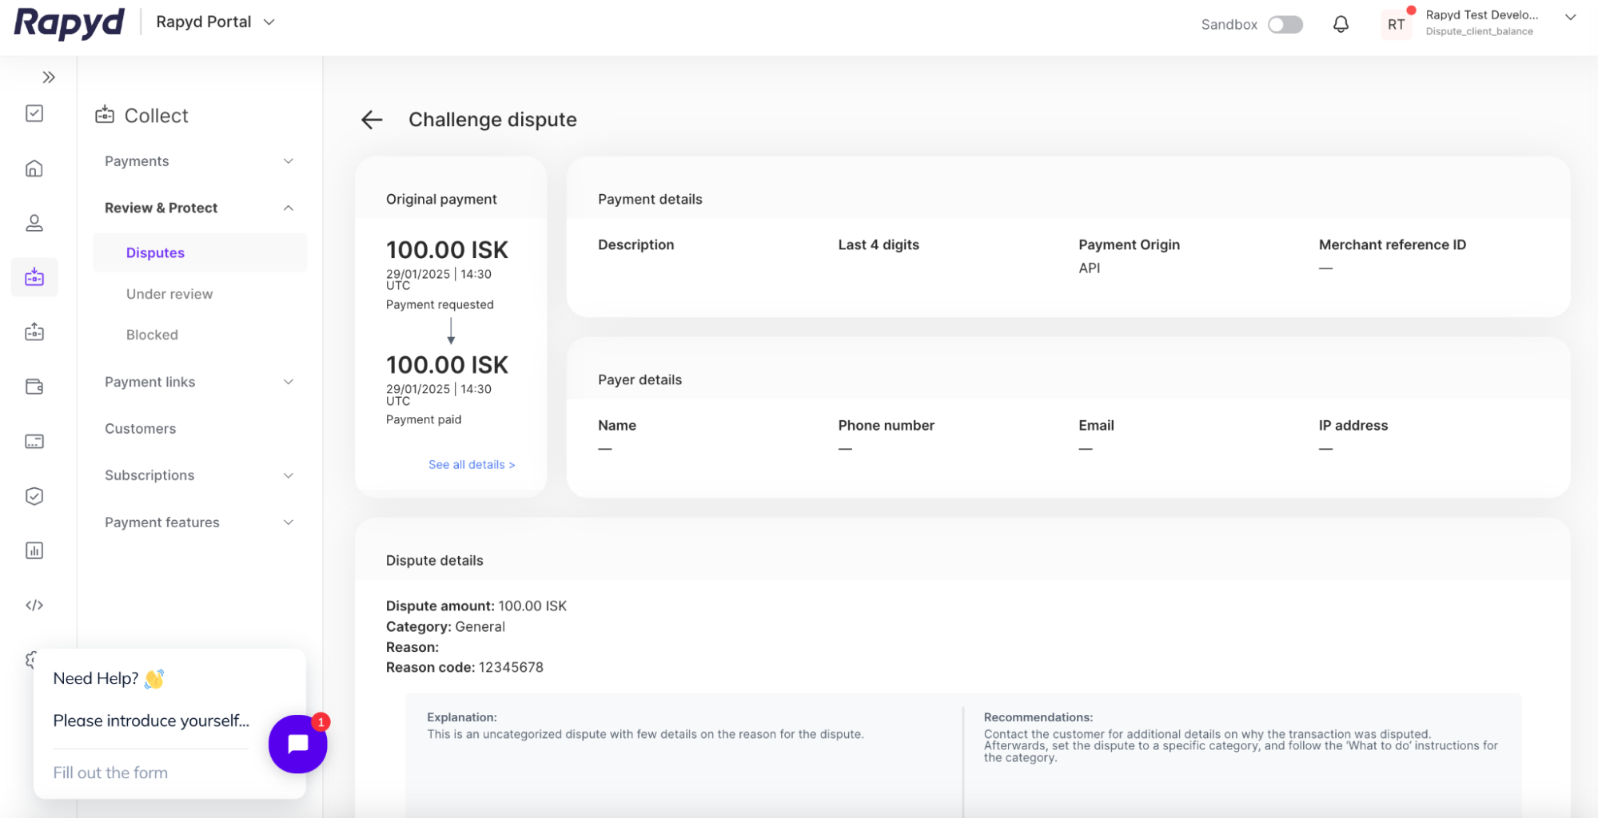Open Customers page from sidebar
The image size is (1598, 818).
141,429
